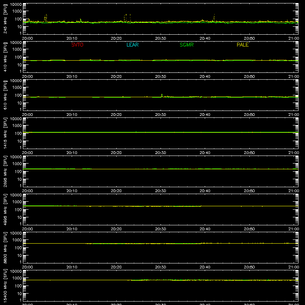Click '20:10' tick under the 245 MHz plot

pyautogui.click(x=72, y=39)
